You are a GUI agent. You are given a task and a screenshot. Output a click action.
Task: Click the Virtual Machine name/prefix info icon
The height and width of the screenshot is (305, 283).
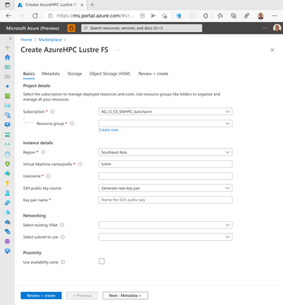coord(80,164)
